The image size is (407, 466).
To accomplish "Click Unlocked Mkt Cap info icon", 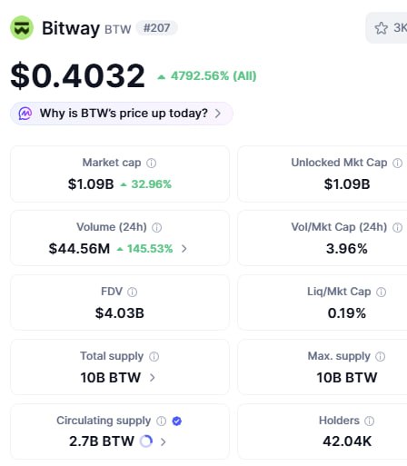I will click(x=397, y=164).
